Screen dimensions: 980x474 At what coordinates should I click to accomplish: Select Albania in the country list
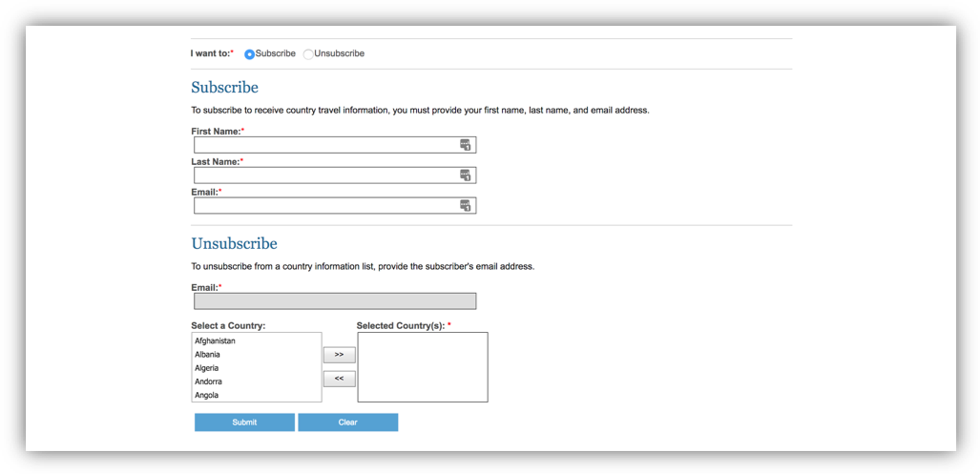[257, 355]
